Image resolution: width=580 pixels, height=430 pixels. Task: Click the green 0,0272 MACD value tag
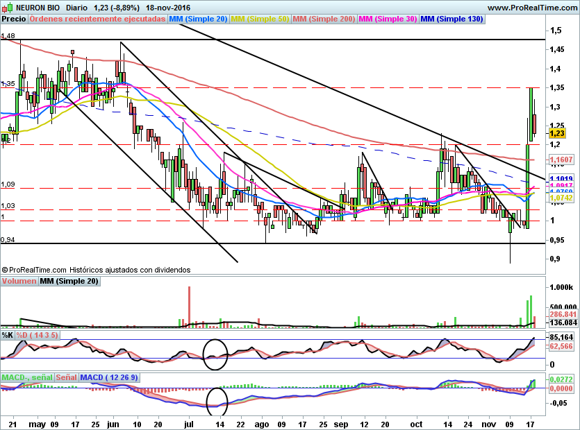(560, 380)
